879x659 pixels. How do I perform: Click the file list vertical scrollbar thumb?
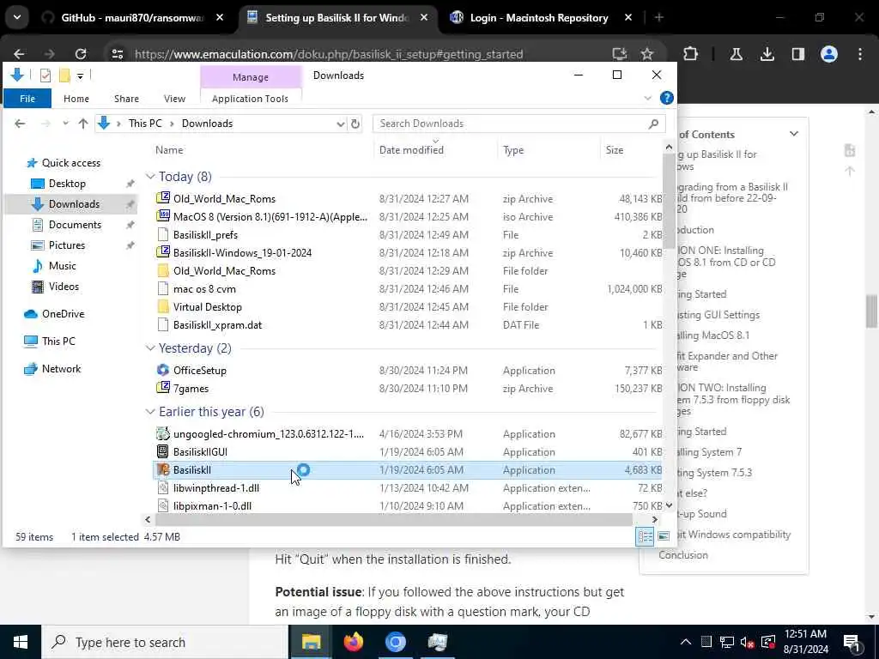[x=669, y=202]
